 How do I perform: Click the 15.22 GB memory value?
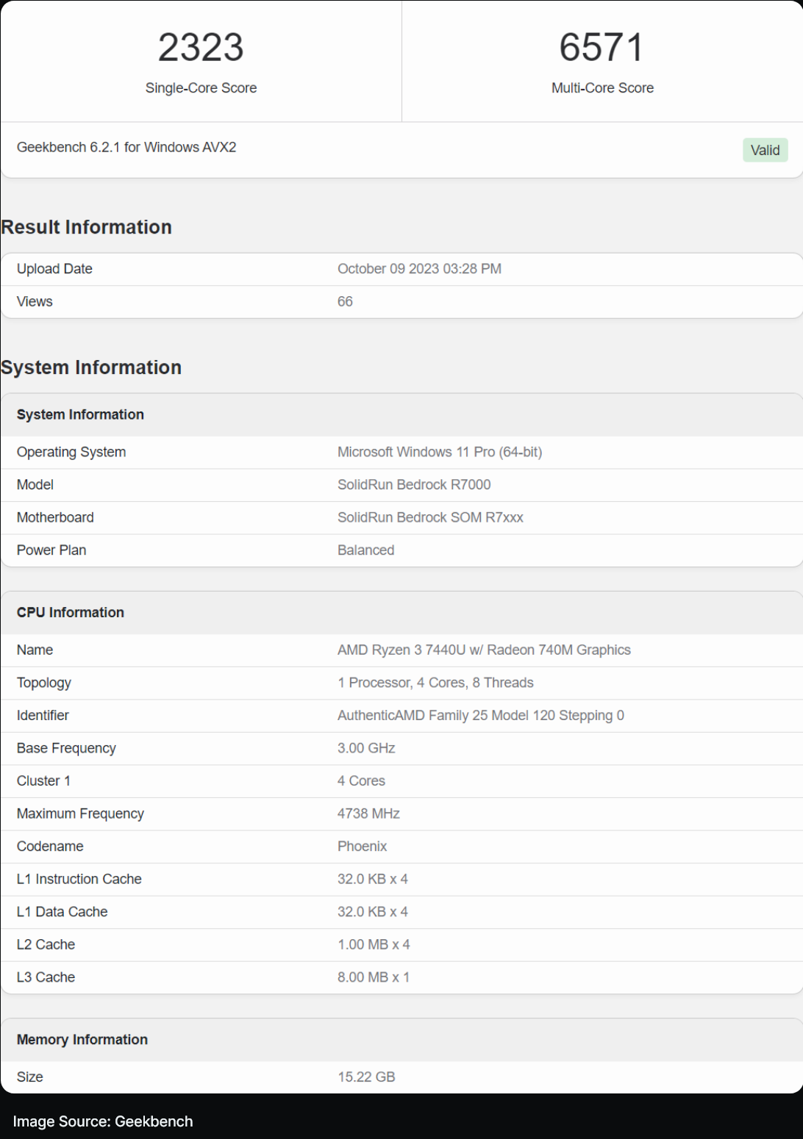pyautogui.click(x=366, y=1077)
